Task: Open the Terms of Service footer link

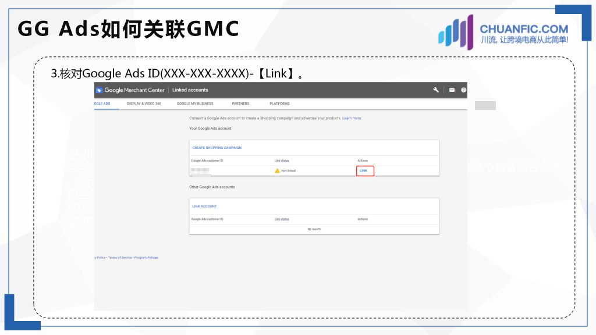Action: pos(120,258)
